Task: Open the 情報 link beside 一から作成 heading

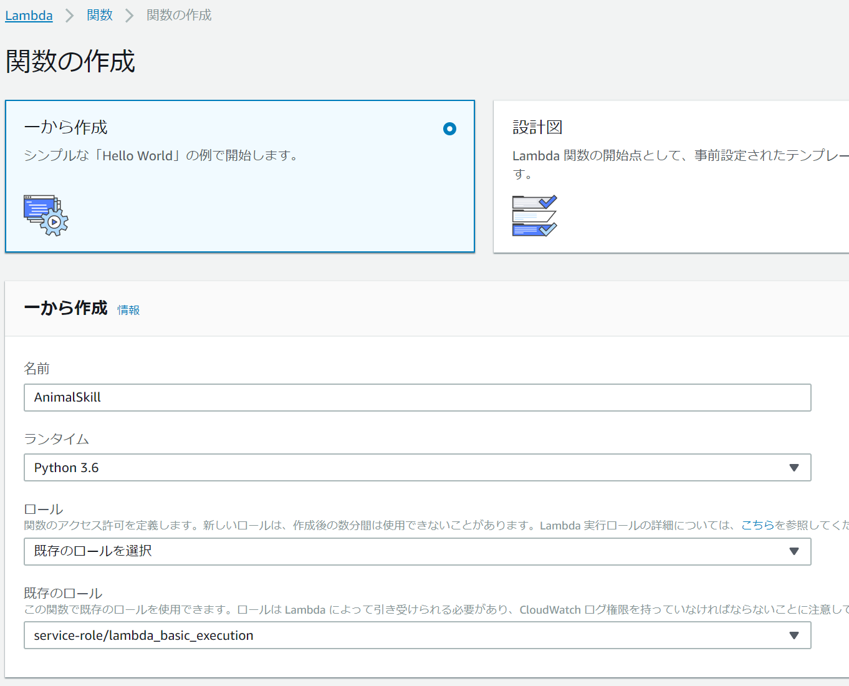Action: [x=128, y=310]
